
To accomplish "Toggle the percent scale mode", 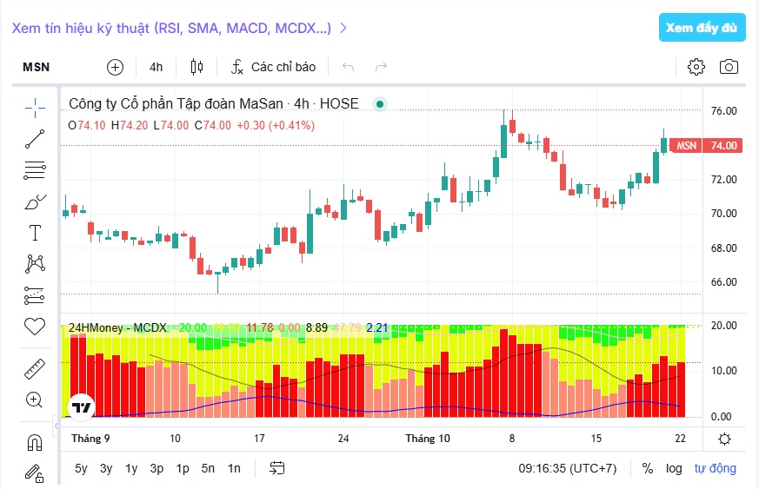I will click(647, 468).
